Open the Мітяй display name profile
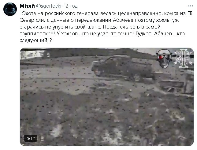Screen dimensions: 197x150 pos(27,6)
